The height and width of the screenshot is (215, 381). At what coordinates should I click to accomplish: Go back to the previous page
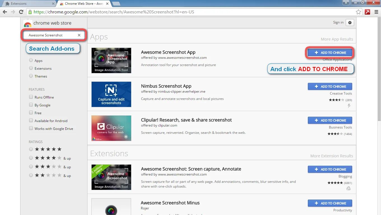(5, 12)
